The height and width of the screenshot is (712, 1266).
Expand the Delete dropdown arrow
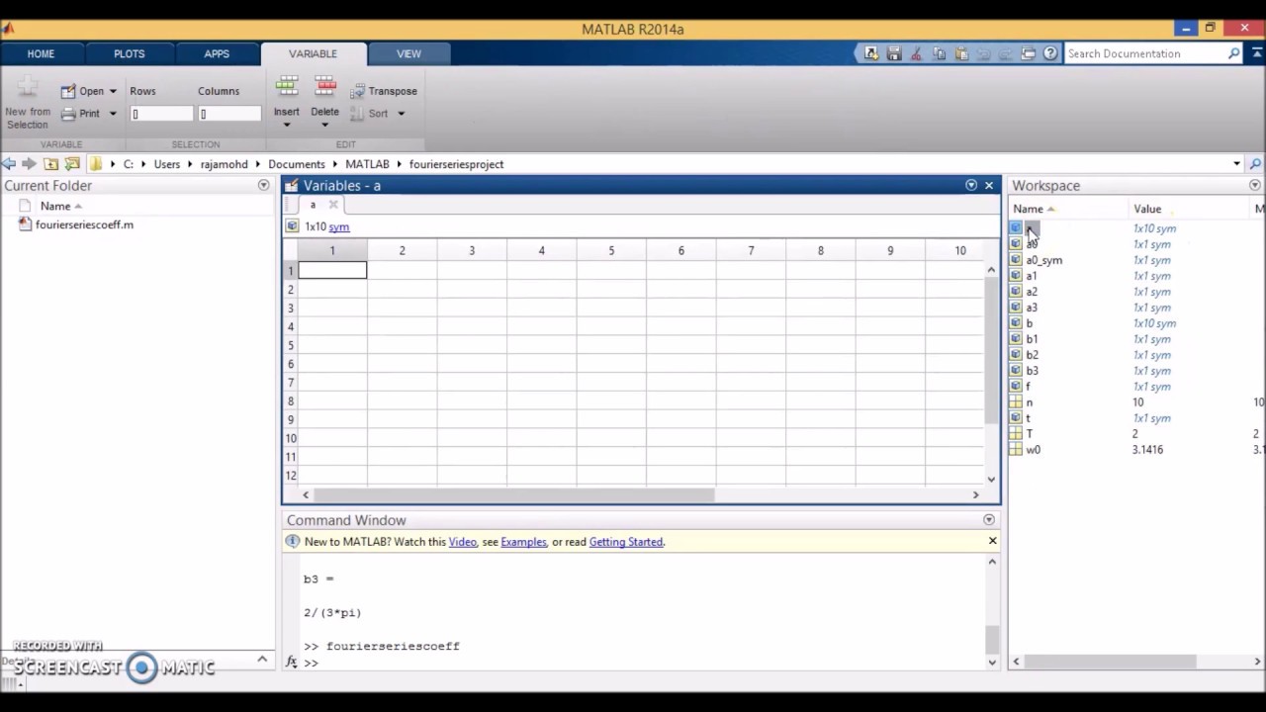pyautogui.click(x=324, y=125)
